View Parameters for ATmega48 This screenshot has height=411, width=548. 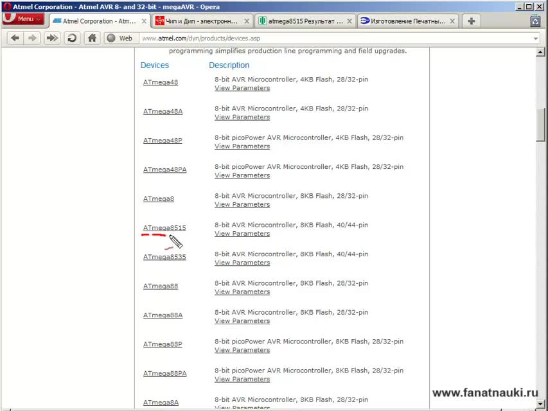point(242,88)
